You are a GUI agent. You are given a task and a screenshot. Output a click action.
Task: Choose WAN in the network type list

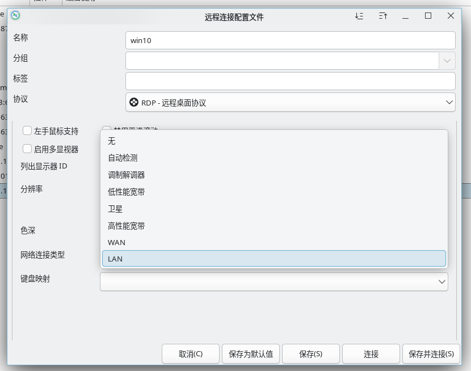274,242
